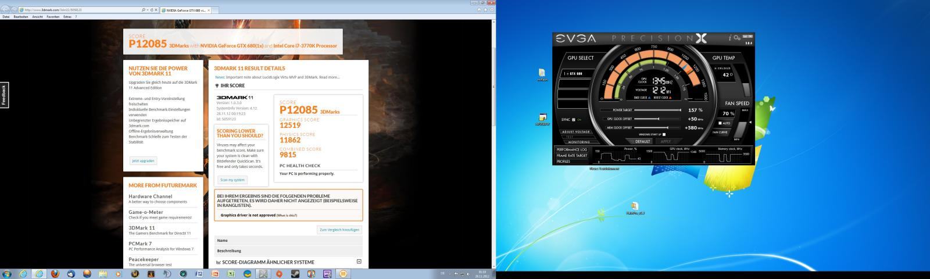This screenshot has width=930, height=279.
Task: Toggle fan AUTO checkbox
Action: (x=720, y=123)
